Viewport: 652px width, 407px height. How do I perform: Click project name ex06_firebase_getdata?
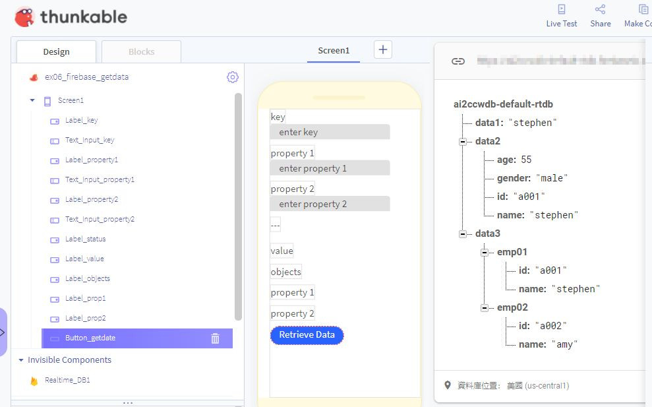coord(86,77)
